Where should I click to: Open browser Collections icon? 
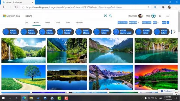click(x=163, y=7)
